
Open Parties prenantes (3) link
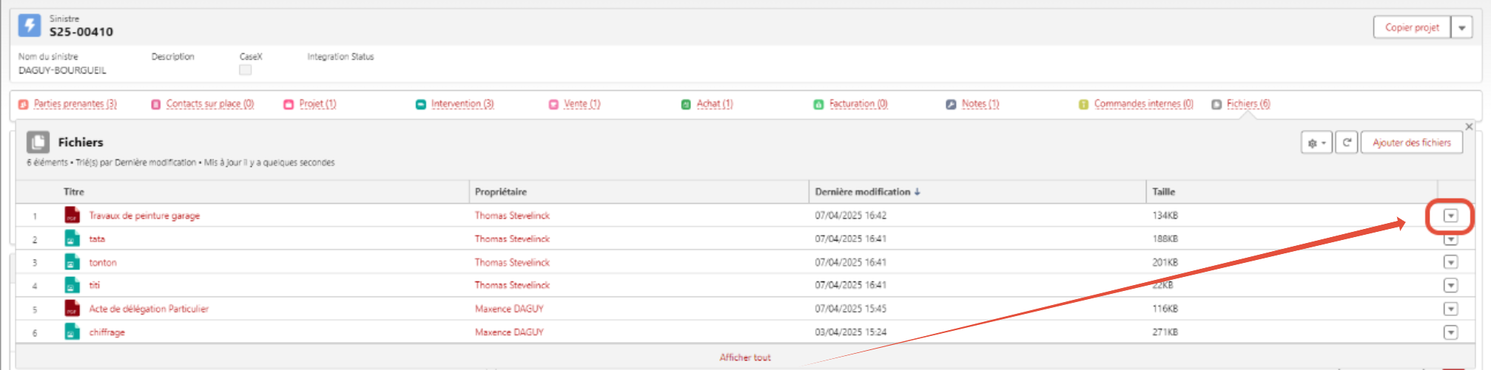coord(75,104)
